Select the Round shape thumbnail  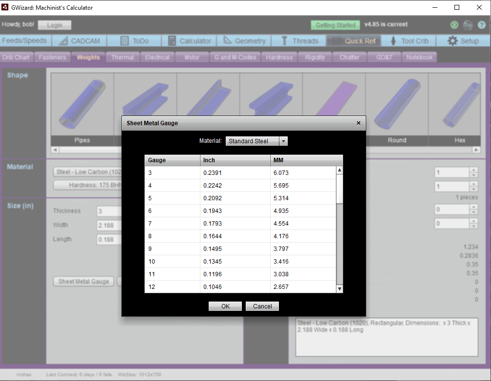[x=396, y=105]
